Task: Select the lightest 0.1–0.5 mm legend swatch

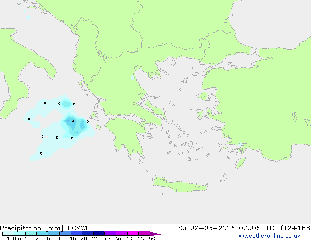Action: [x=8, y=234]
